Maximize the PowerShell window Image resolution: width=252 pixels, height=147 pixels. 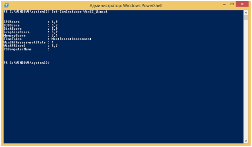tap(232, 4)
